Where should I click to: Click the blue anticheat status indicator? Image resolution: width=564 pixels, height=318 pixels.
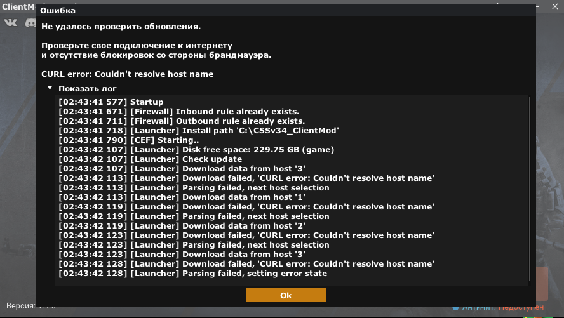(x=455, y=307)
